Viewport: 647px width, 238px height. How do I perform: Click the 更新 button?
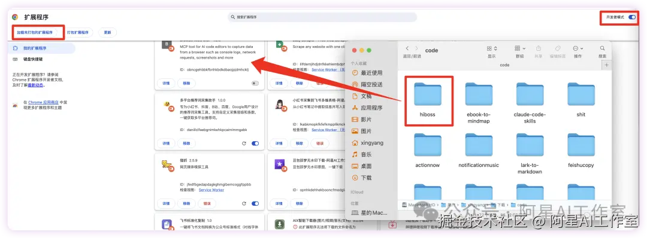(x=107, y=32)
